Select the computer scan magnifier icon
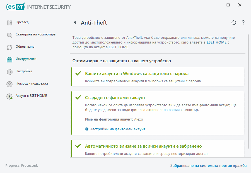The image size is (251, 173). pos(9,34)
